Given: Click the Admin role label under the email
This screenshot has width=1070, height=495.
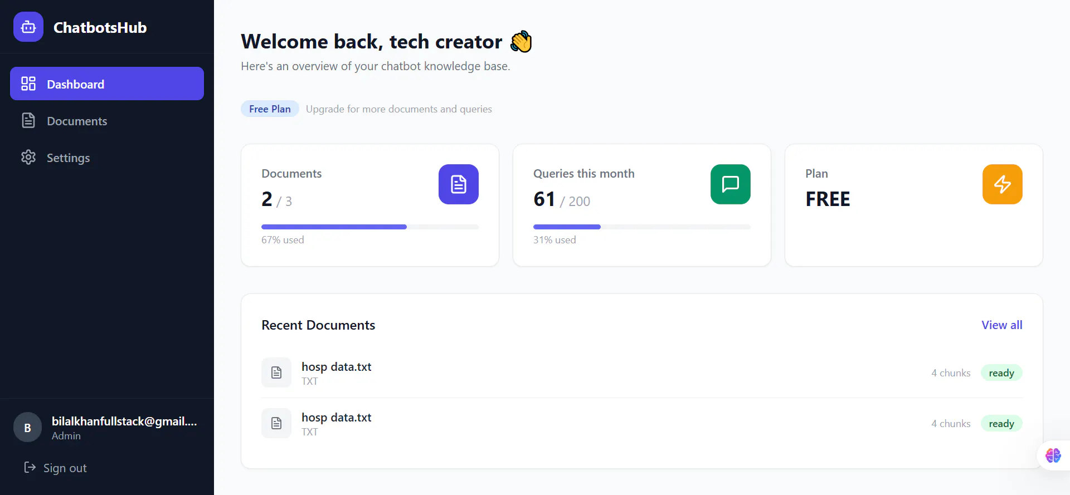Looking at the screenshot, I should 66,435.
